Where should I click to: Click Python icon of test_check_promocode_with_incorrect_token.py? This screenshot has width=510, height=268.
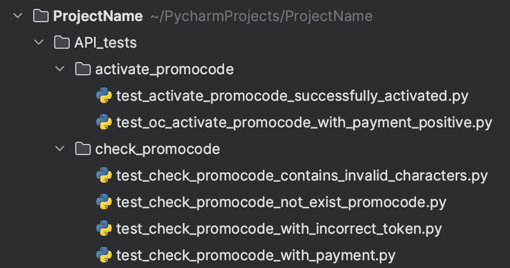[104, 229]
